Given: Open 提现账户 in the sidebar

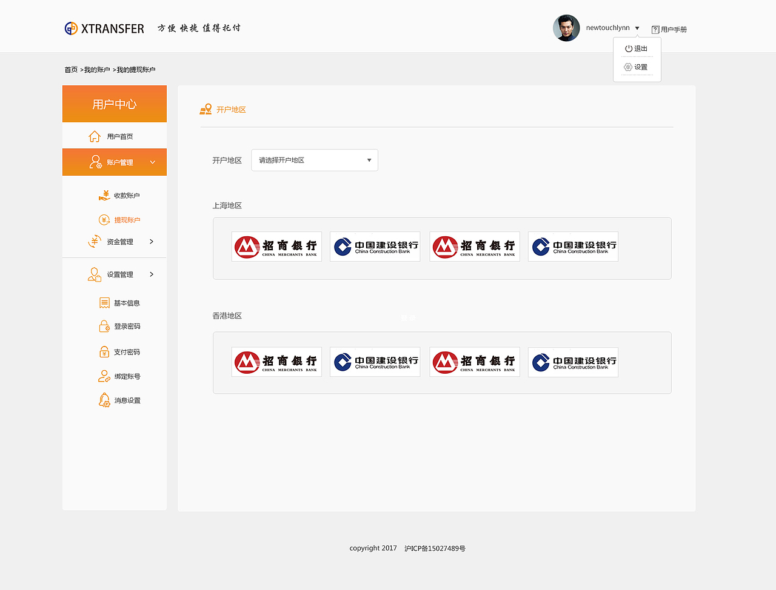Looking at the screenshot, I should tap(127, 220).
